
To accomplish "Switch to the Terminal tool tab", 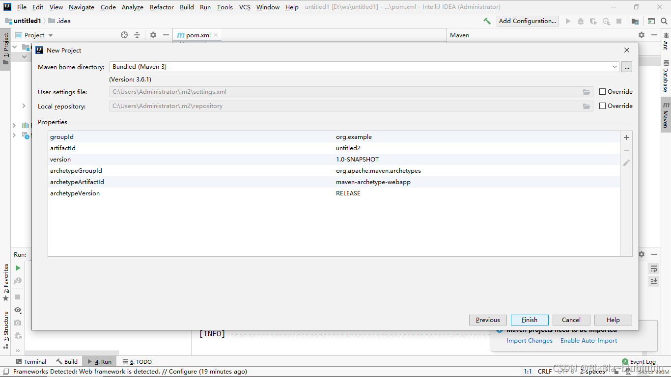I will [x=31, y=362].
